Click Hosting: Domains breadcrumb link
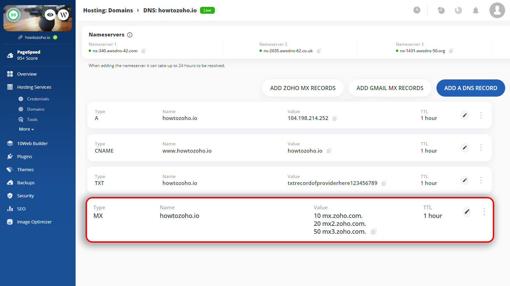The width and height of the screenshot is (510, 286). [x=108, y=10]
